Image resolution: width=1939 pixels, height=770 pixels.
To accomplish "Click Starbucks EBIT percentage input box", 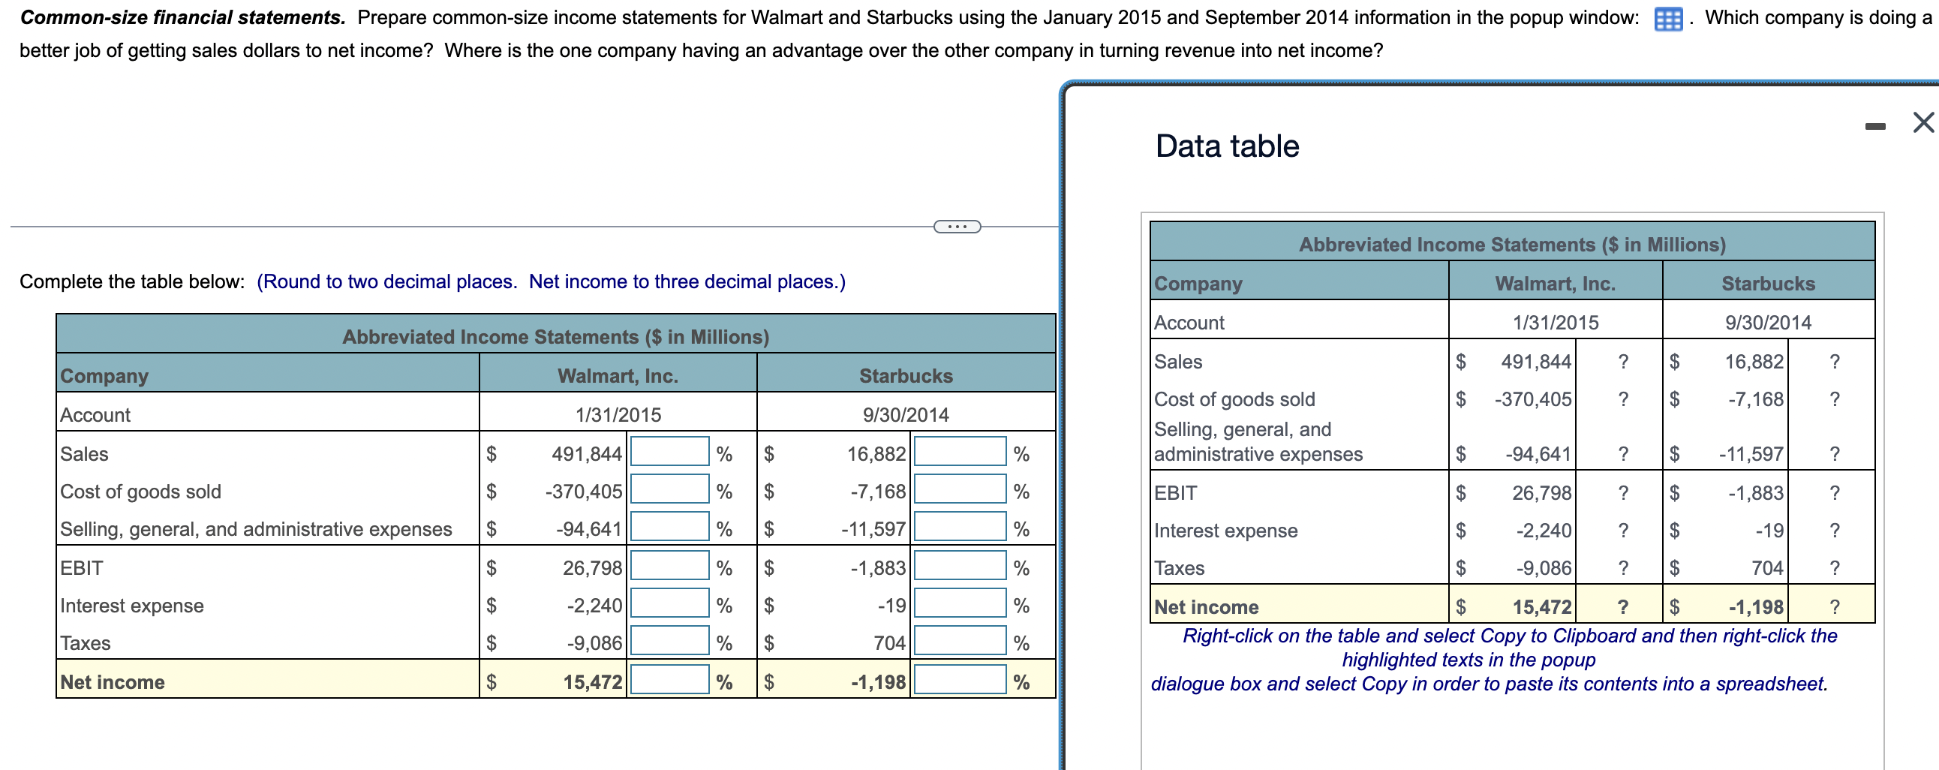I will coord(959,567).
